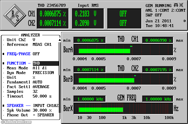Screen dimensions: 188x124
Task: Click the ANALYZER panel scrollbar thumb
Action: 60,94
